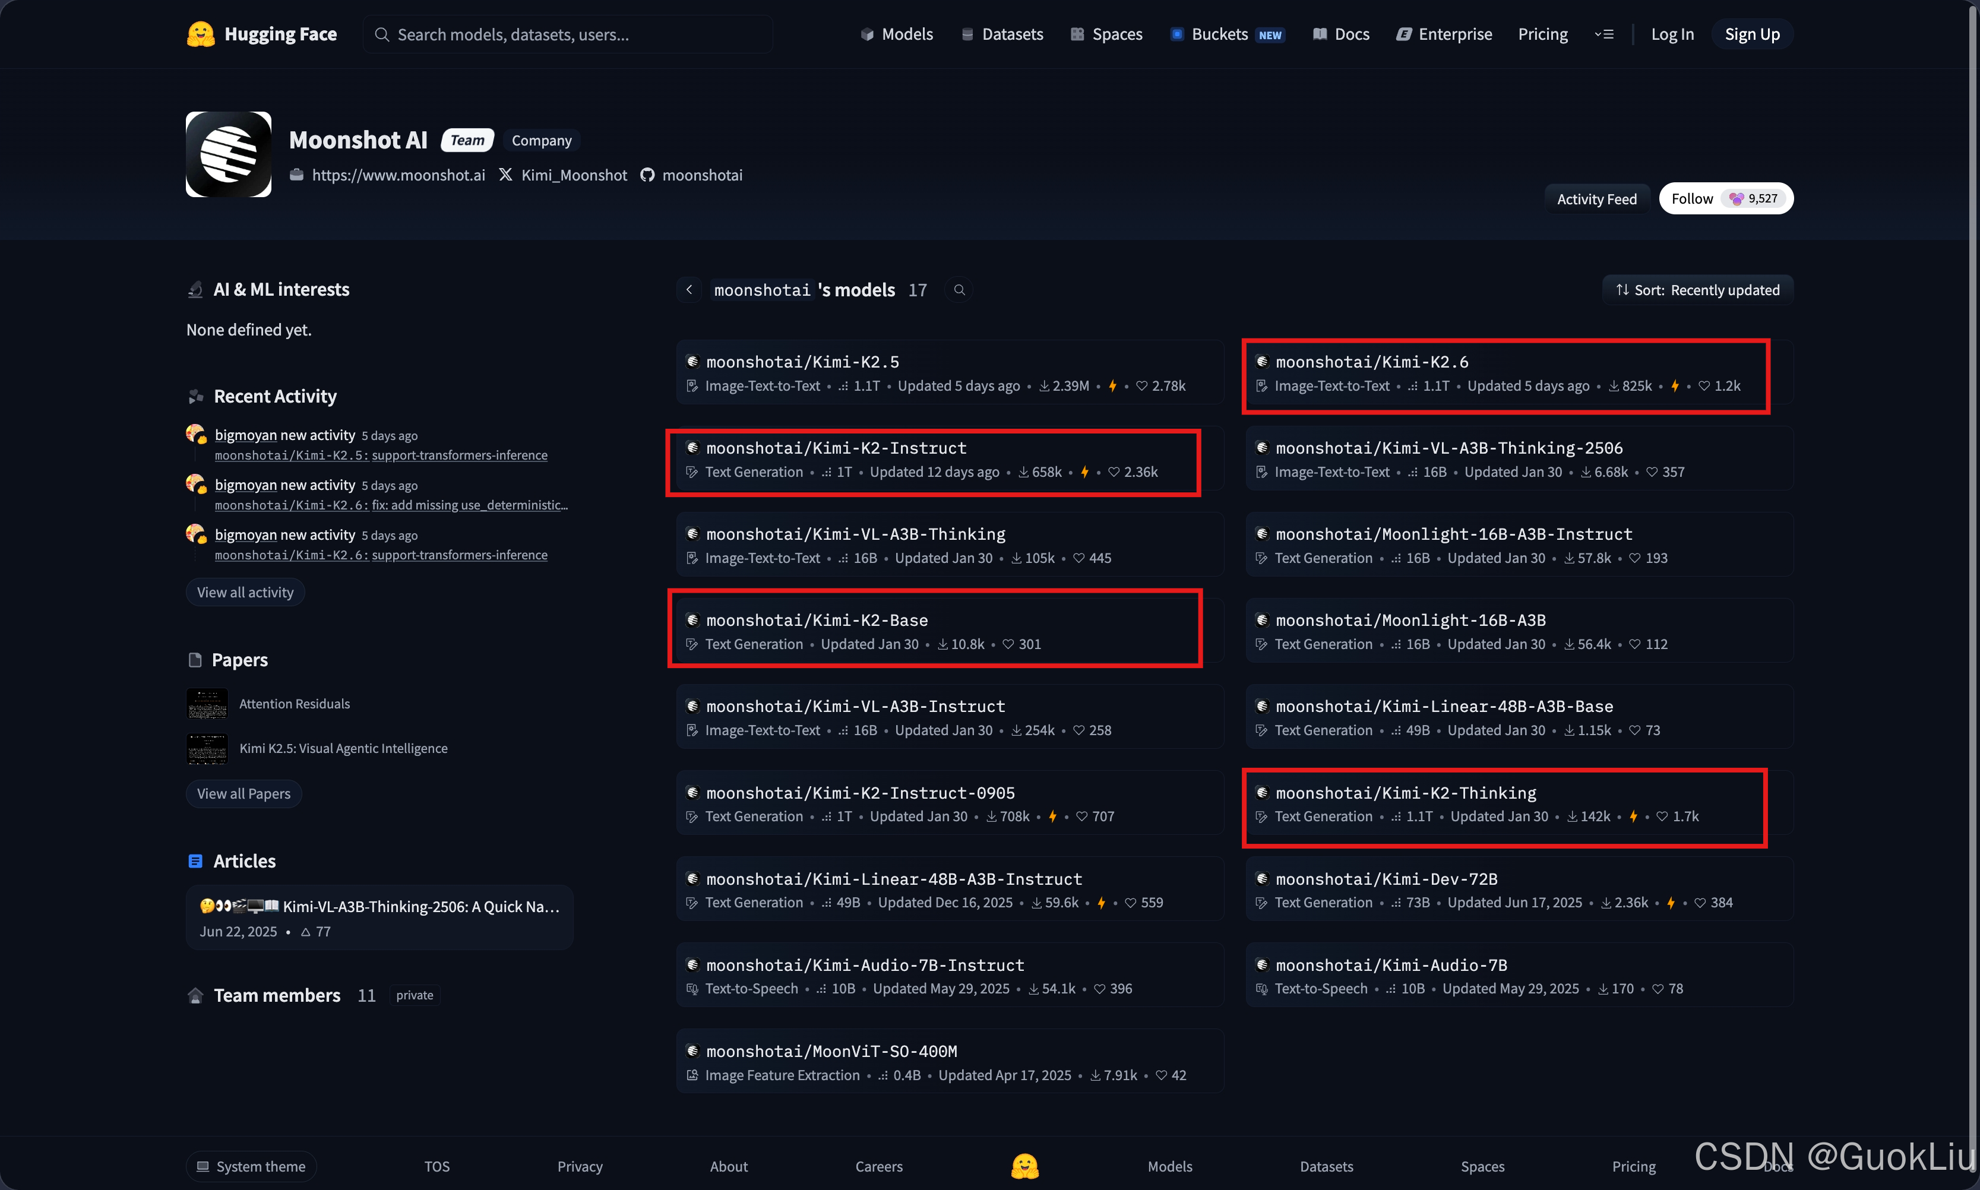Click the Log In link

pyautogui.click(x=1672, y=34)
